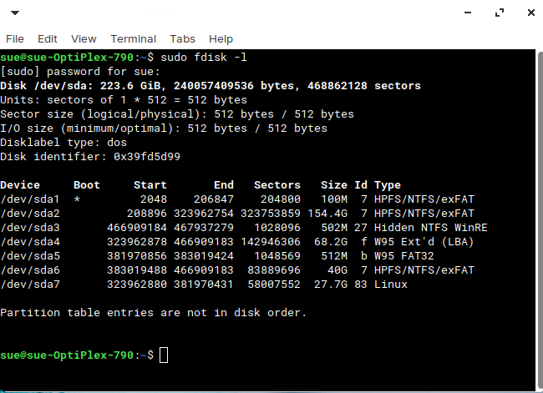
Task: Close the terminal window
Action: coord(531,13)
